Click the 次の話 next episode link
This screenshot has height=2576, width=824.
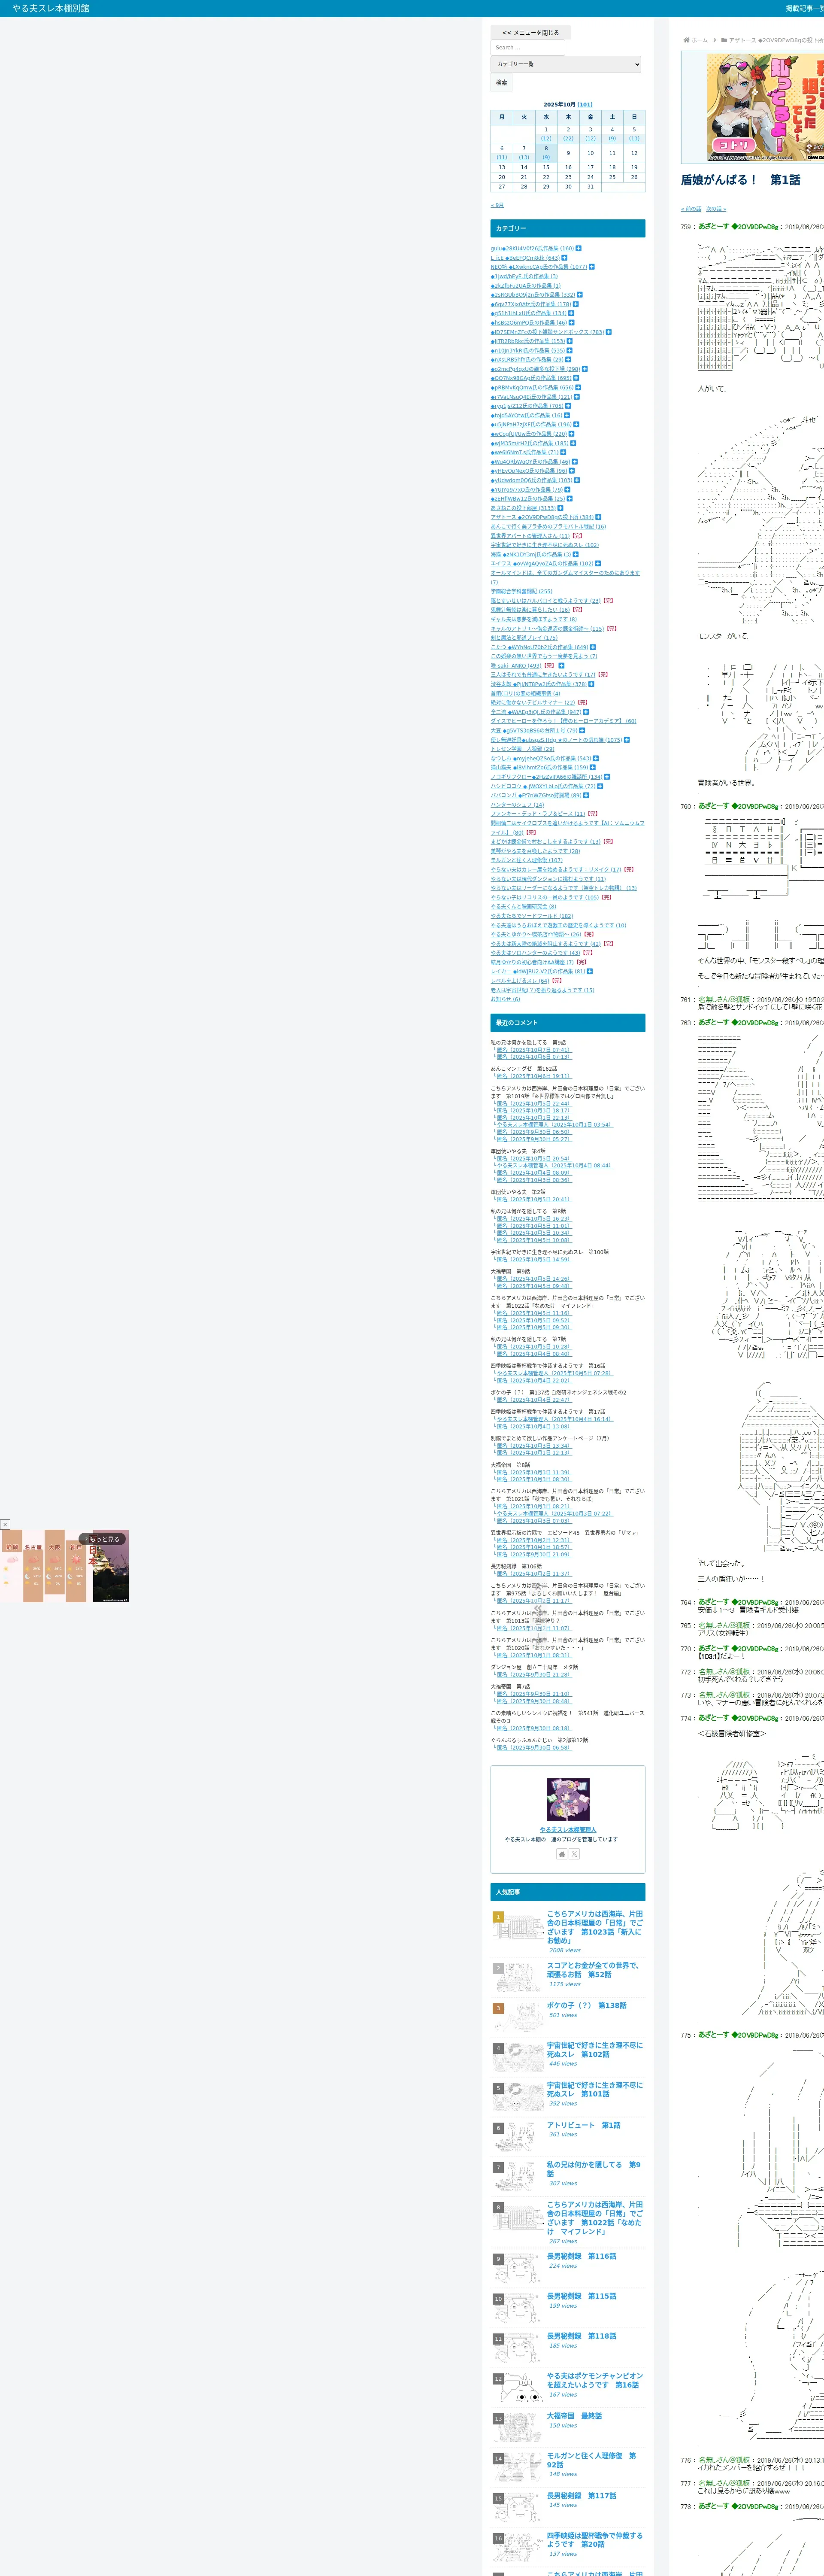coord(716,209)
